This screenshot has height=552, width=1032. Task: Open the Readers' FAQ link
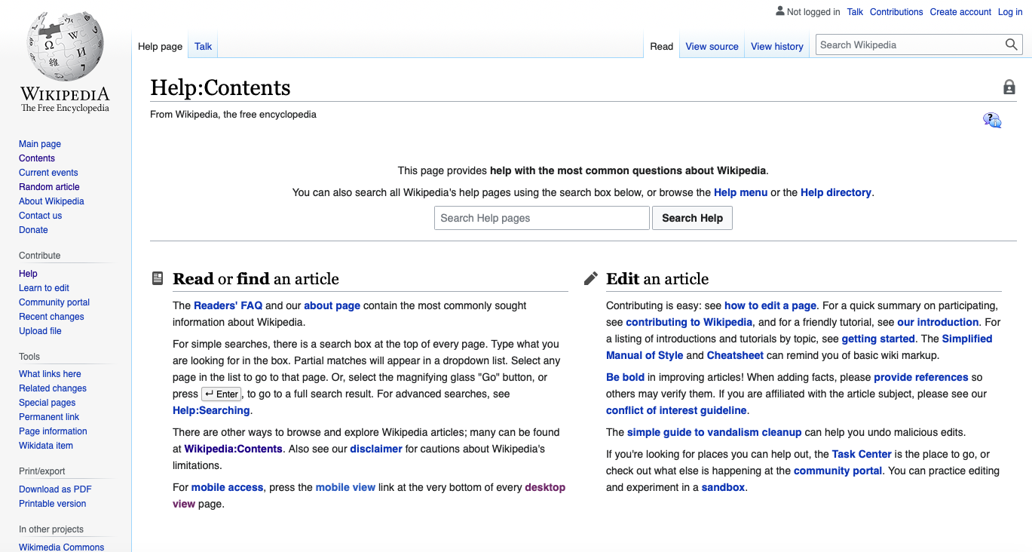pyautogui.click(x=228, y=305)
